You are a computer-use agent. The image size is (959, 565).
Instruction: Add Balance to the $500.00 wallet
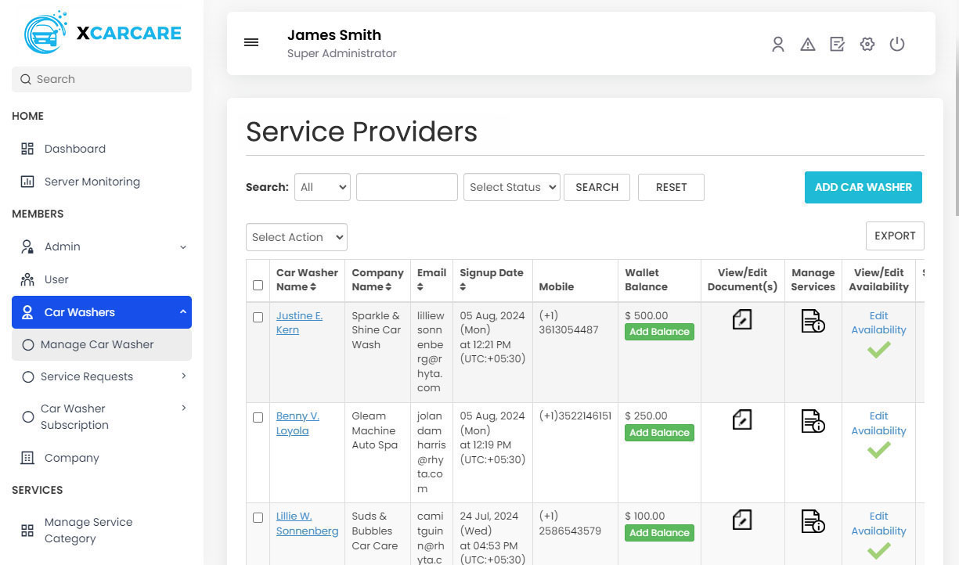coord(659,332)
